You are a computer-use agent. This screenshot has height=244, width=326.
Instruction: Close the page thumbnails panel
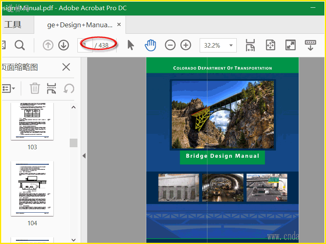click(x=66, y=67)
